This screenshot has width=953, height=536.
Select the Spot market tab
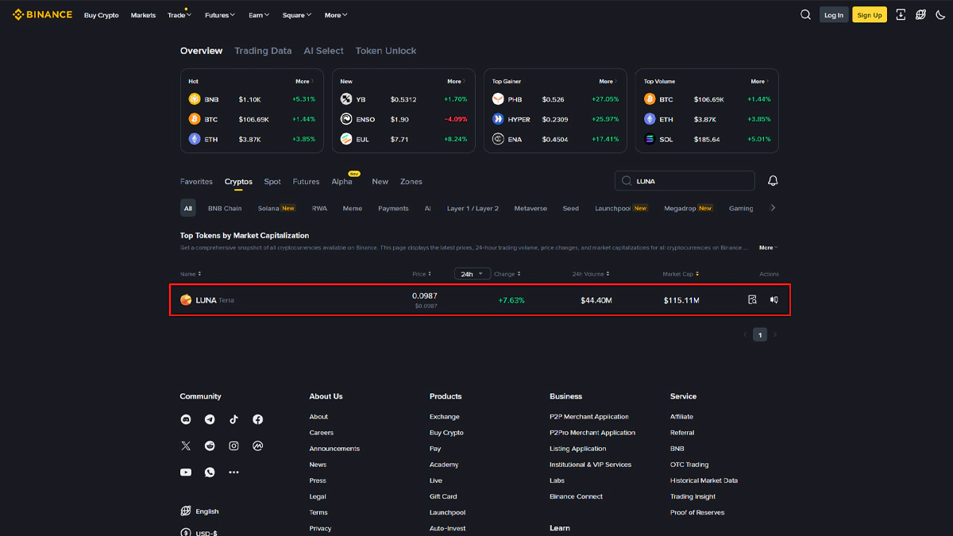272,182
